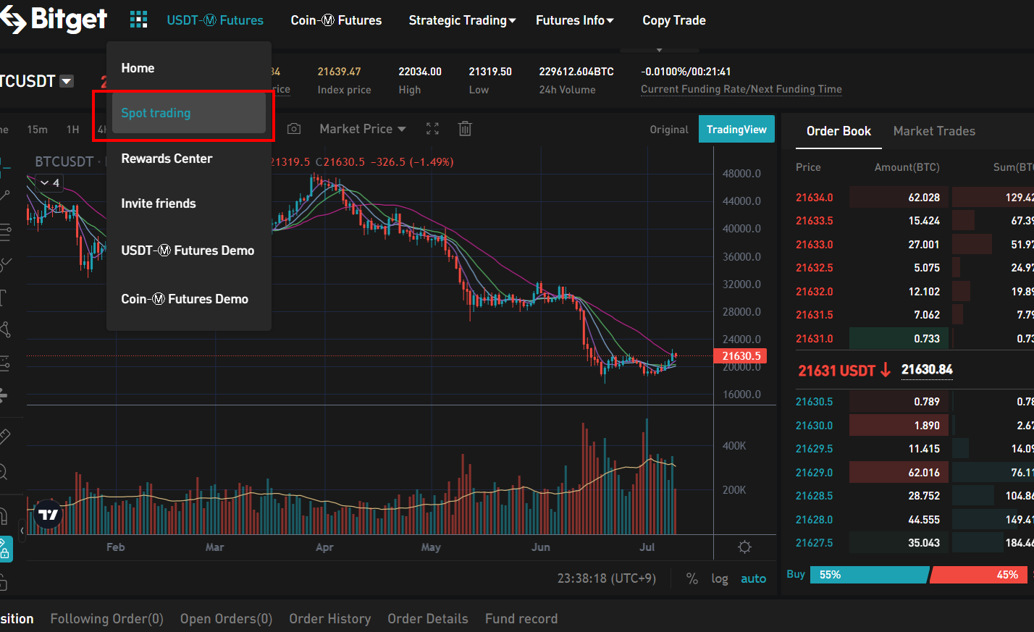Click the price direction arrow icon
The width and height of the screenshot is (1034, 632).
886,370
